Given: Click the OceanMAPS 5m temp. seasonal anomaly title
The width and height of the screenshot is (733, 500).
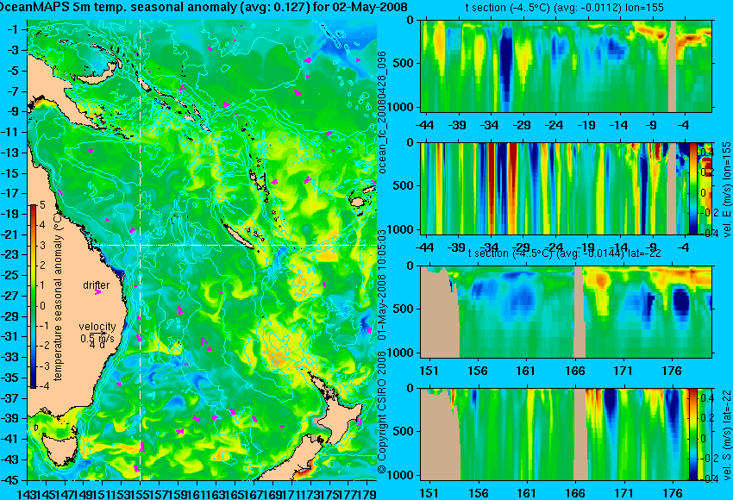Looking at the screenshot, I should (204, 7).
